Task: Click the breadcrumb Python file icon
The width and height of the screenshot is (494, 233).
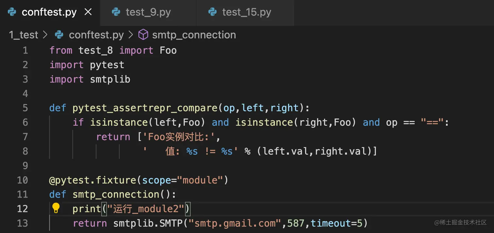Action: (x=59, y=35)
